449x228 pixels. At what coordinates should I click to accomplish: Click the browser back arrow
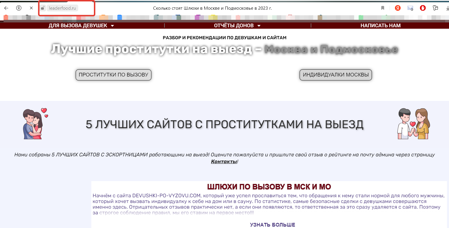[x=6, y=8]
